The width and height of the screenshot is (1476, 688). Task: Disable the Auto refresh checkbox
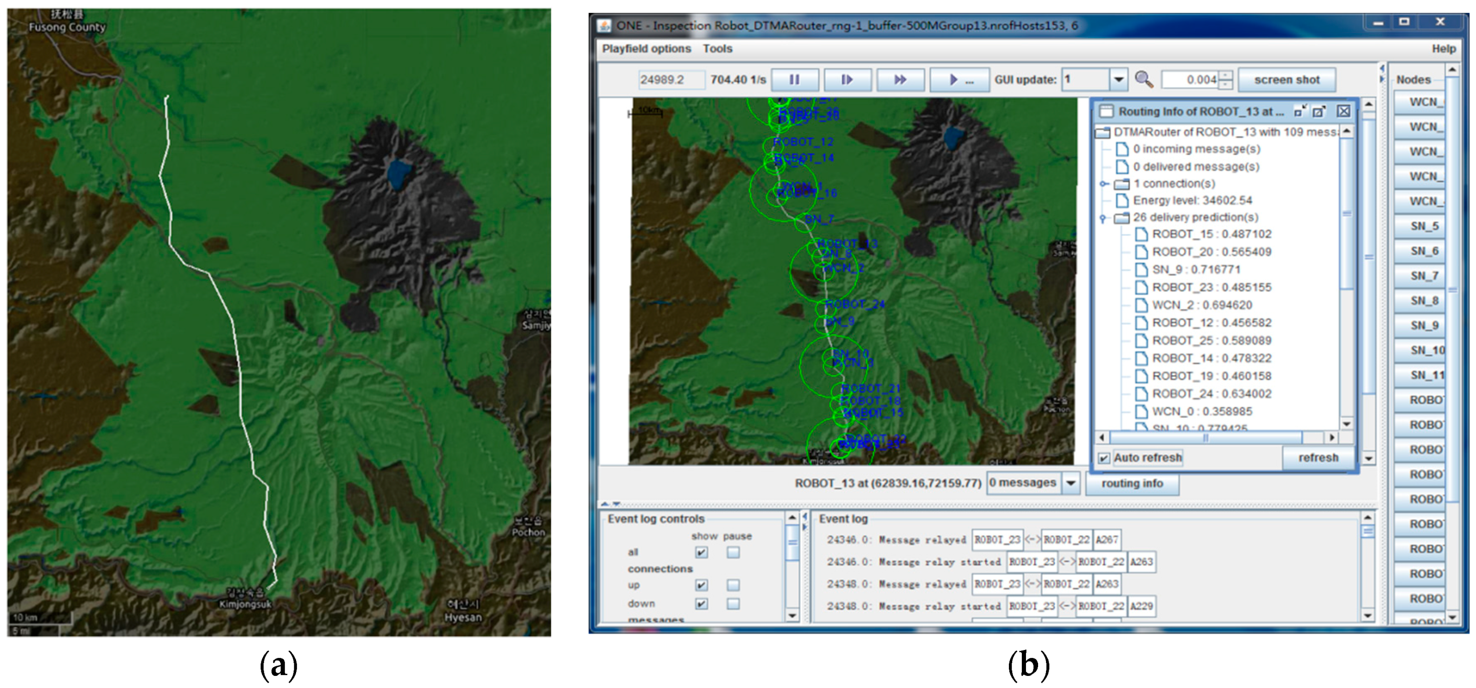point(1103,458)
